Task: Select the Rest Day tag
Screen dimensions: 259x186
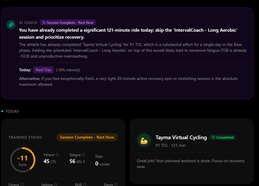Action: click(x=43, y=70)
